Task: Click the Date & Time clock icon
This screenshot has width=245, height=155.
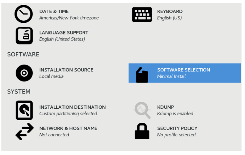Action: [x=23, y=14]
